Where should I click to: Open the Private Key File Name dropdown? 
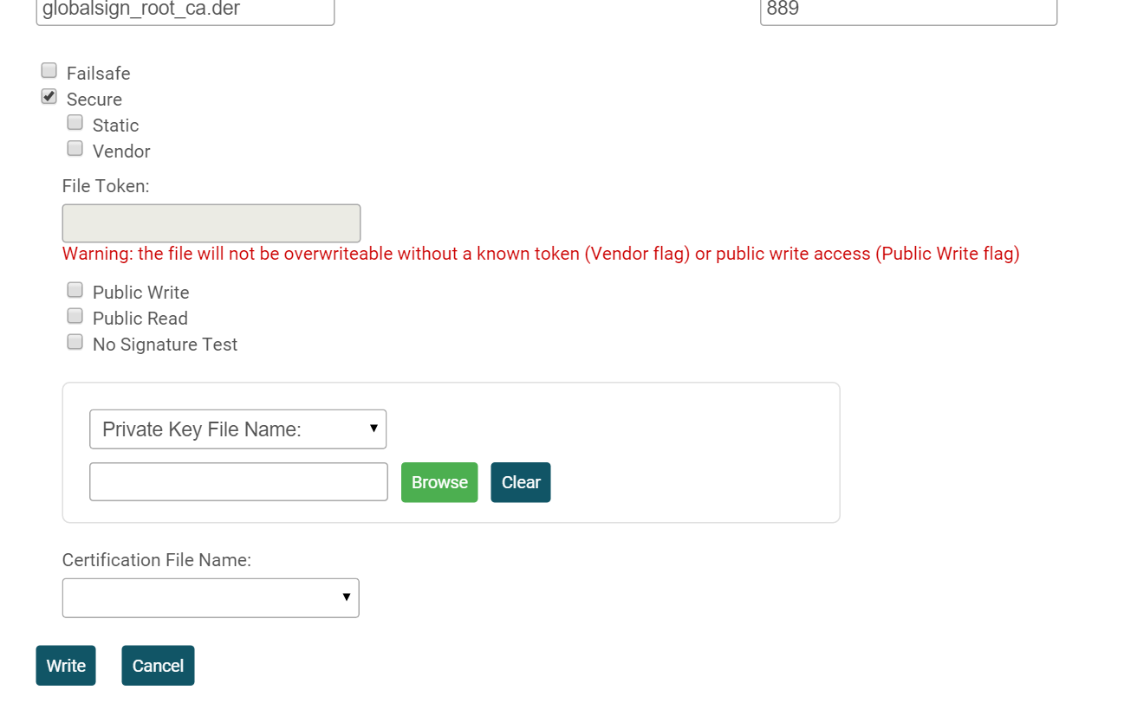point(237,429)
